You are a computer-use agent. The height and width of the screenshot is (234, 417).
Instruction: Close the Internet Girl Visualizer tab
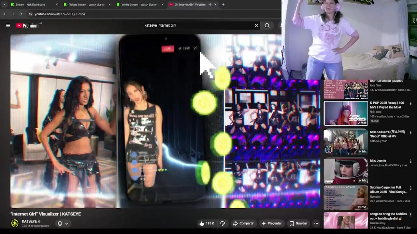point(215,5)
